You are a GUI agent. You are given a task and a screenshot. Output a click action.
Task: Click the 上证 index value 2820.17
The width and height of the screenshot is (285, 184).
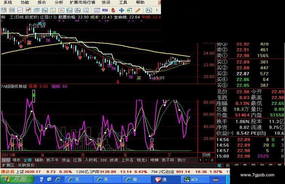[32, 172]
